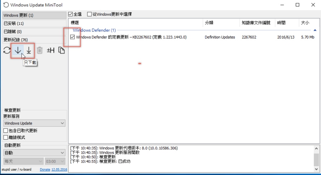Maximize the Windows Update MiniTool window

tap(297, 5)
